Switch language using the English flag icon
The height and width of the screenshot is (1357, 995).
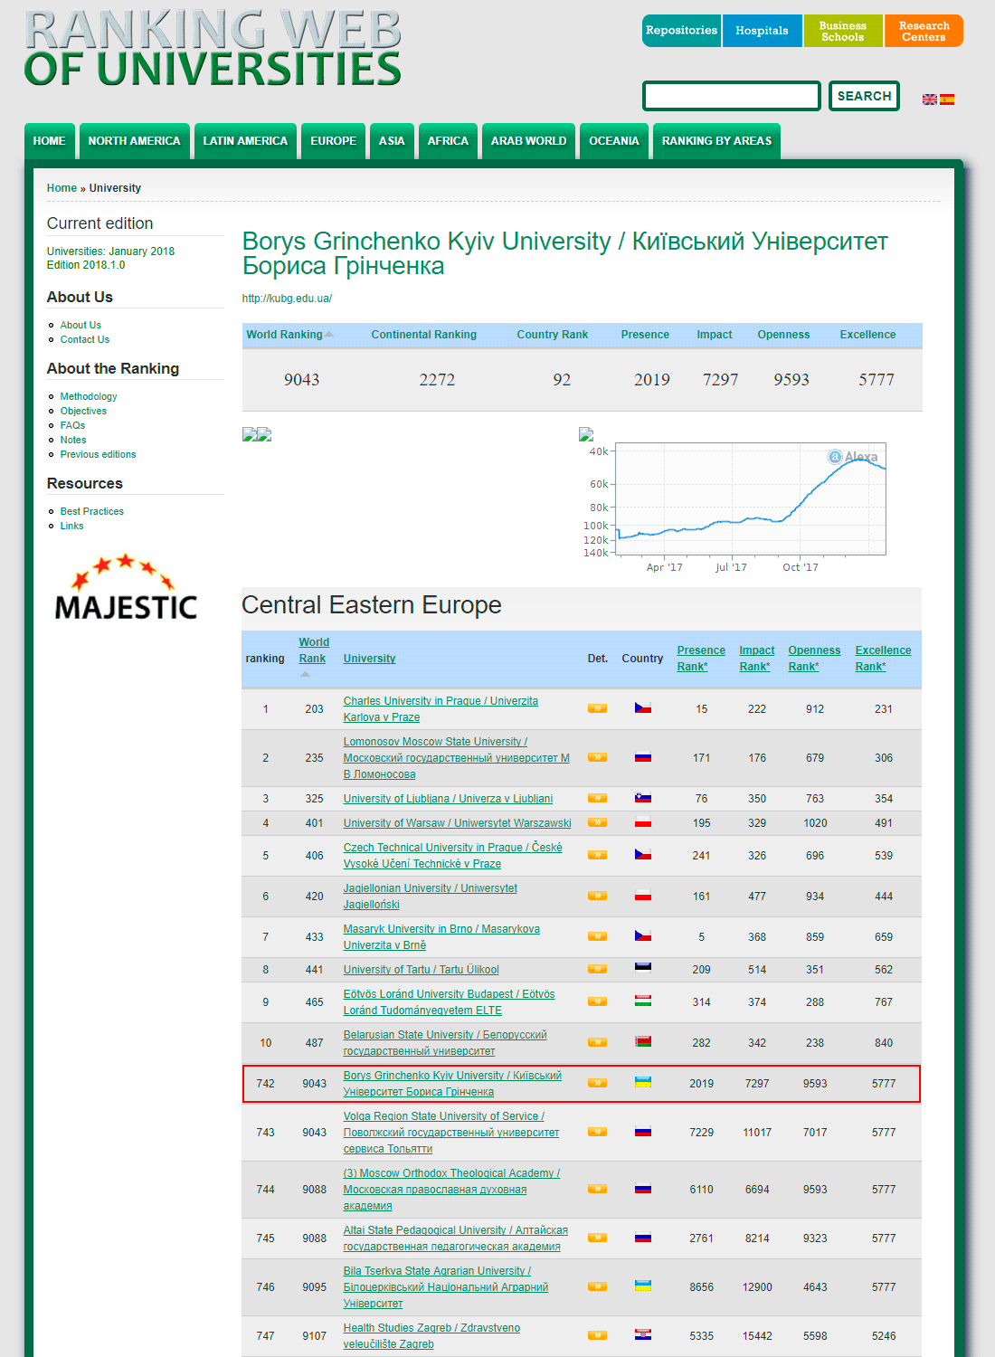(x=929, y=100)
